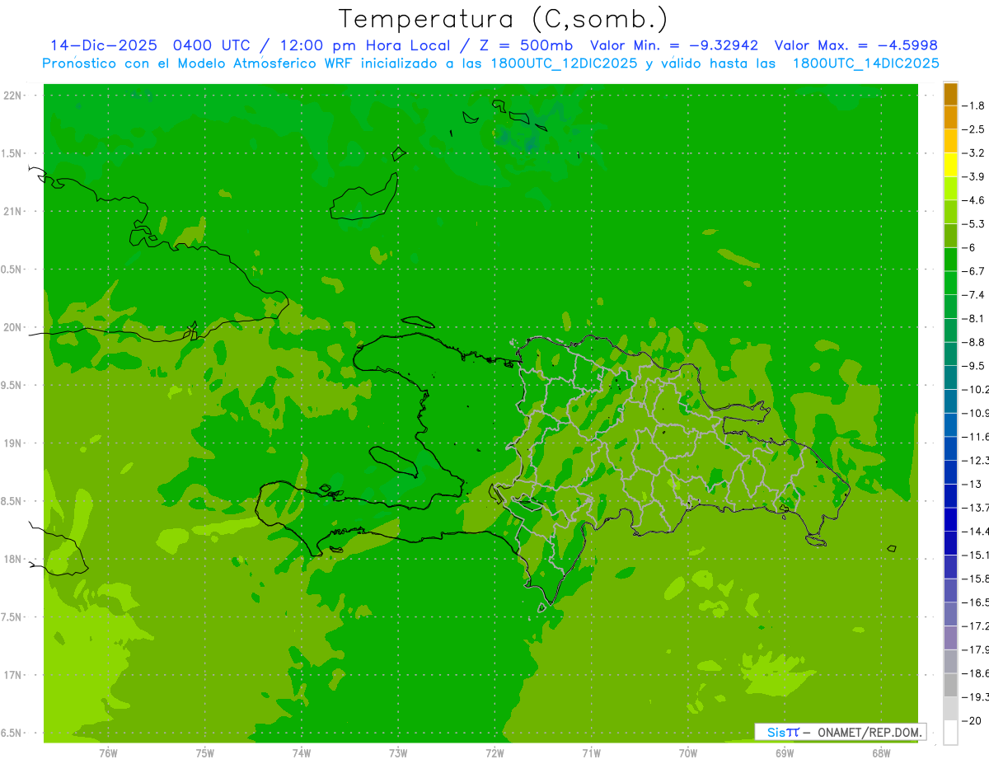989x764 pixels.
Task: Pick the olive-green colorbar segment between -5.3 and -6
Action: 950,236
